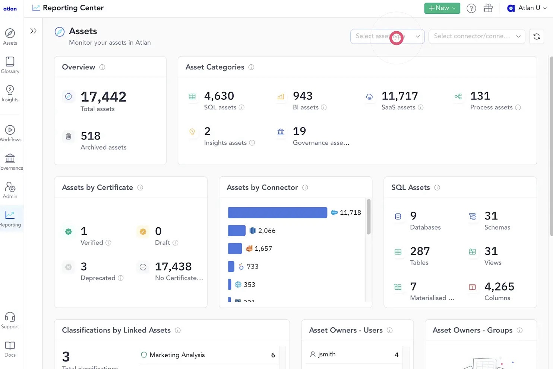This screenshot has height=369, width=553.
Task: Select the Reporting sidebar icon
Action: (x=10, y=215)
